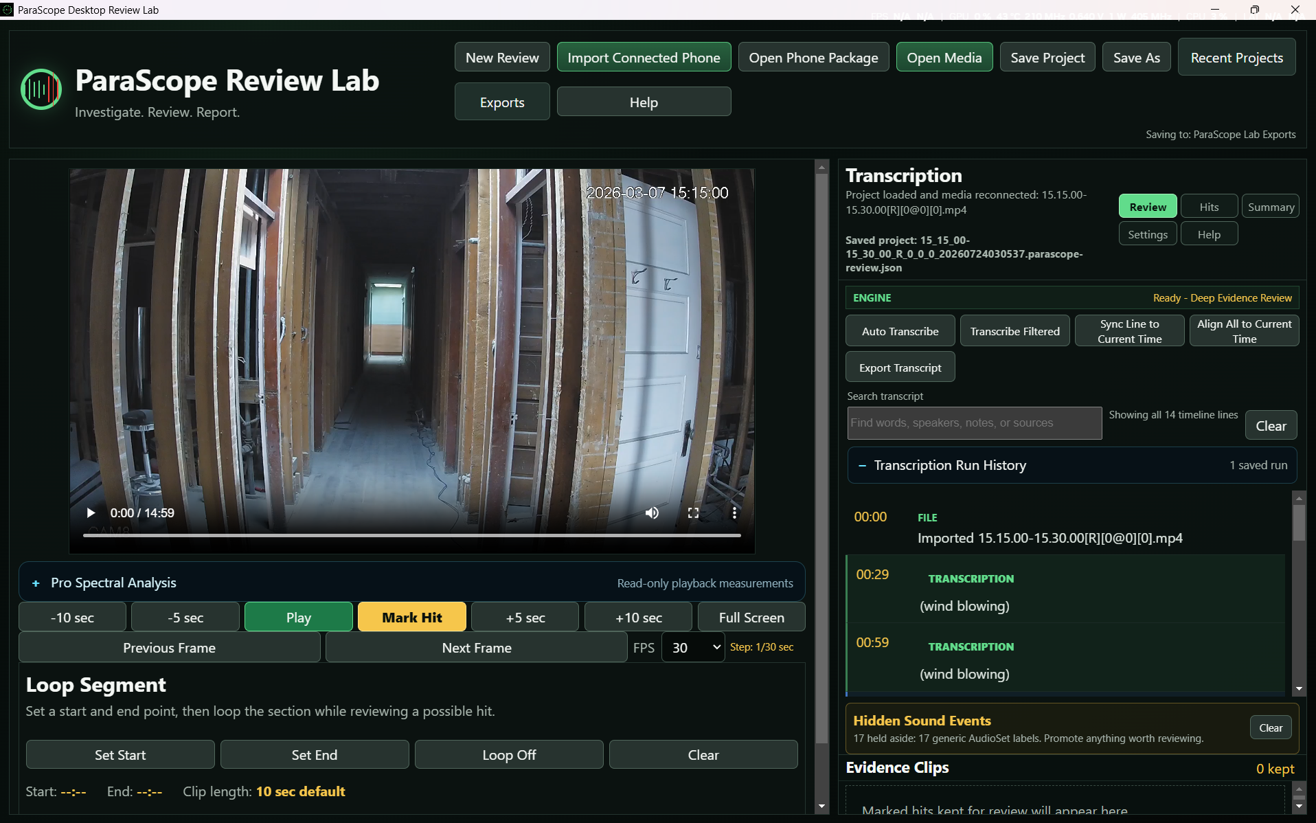Click '0 kept' Evidence Clips counter
Viewport: 1316px width, 823px height.
point(1275,769)
